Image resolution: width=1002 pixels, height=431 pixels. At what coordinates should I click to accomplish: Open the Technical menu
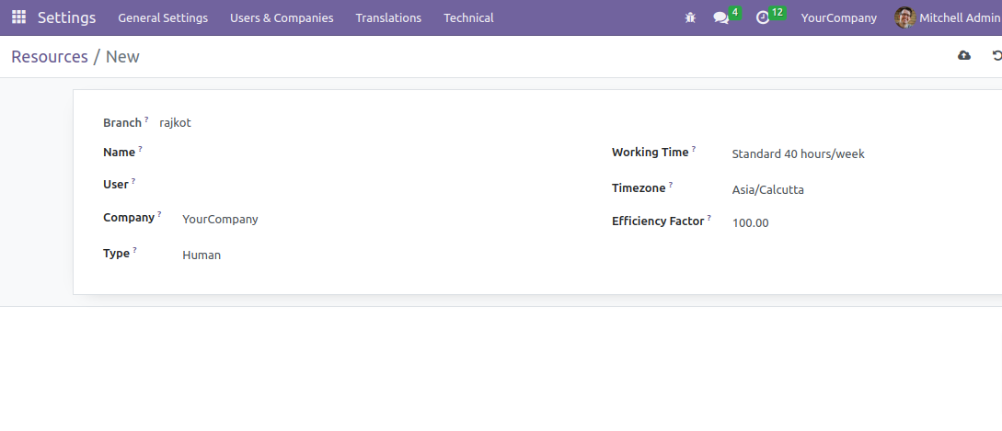pos(468,17)
